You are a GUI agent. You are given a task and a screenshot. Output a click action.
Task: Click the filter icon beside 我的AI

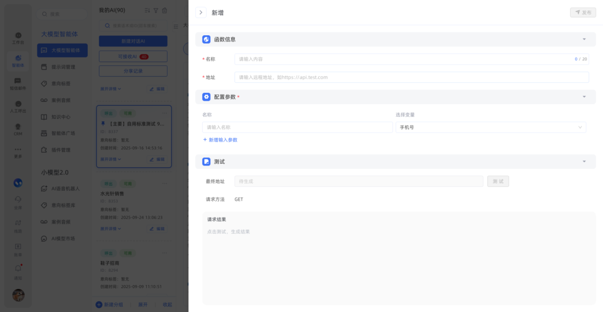pos(156,10)
